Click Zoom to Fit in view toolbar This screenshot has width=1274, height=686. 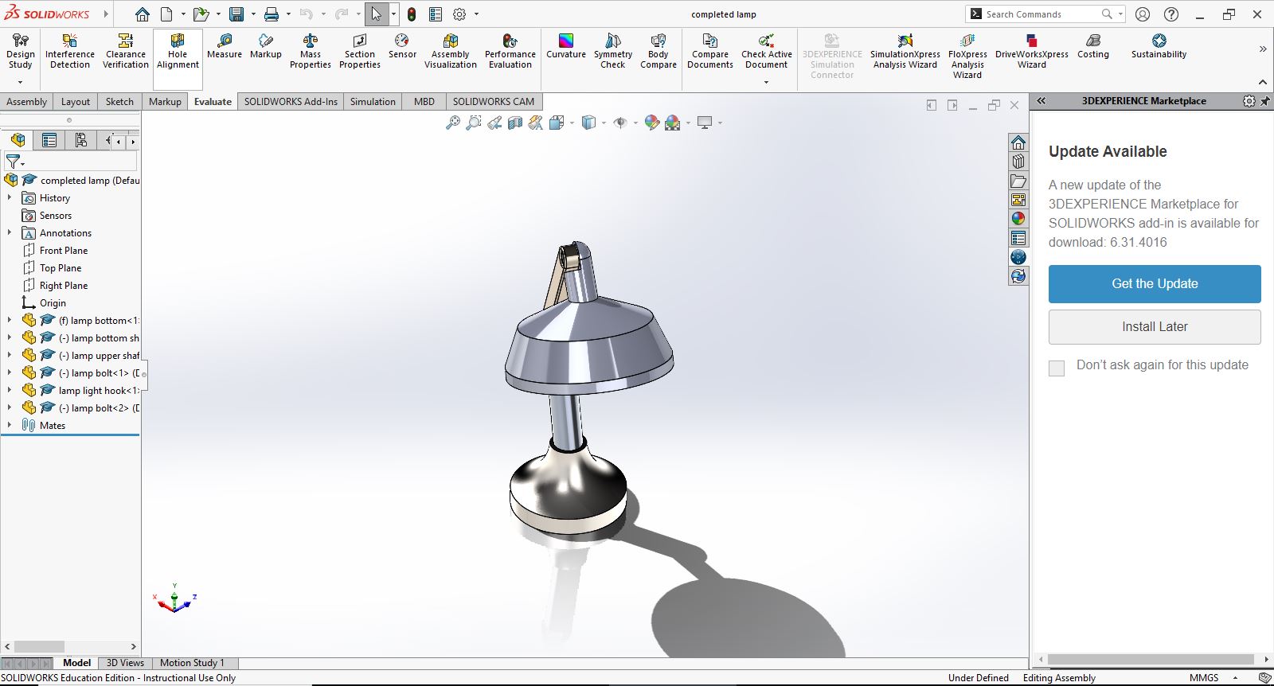coord(452,123)
